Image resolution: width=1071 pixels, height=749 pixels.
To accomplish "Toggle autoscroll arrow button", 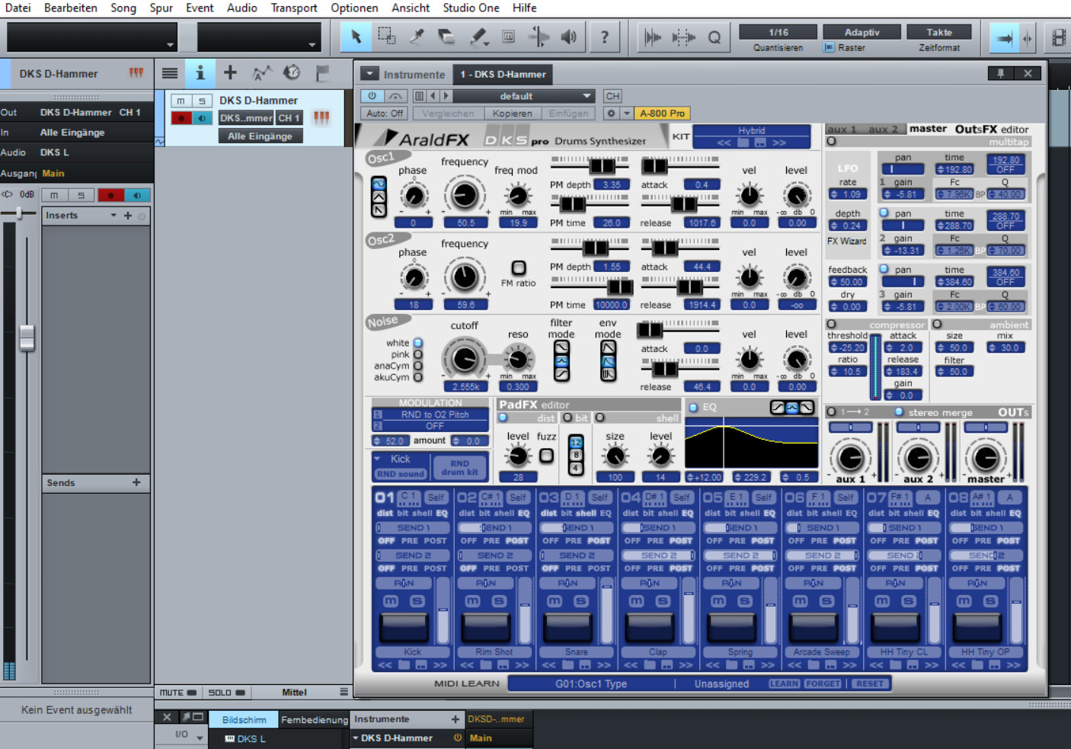I will pos(1005,37).
